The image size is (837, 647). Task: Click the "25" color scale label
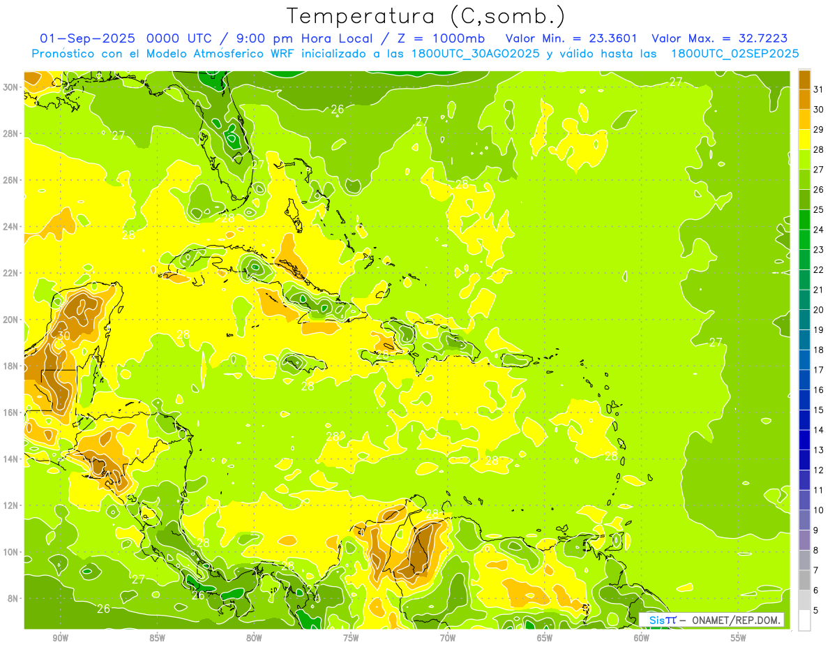coord(819,209)
